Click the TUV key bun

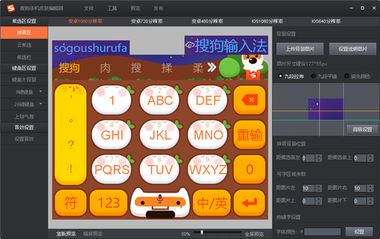coord(160,169)
